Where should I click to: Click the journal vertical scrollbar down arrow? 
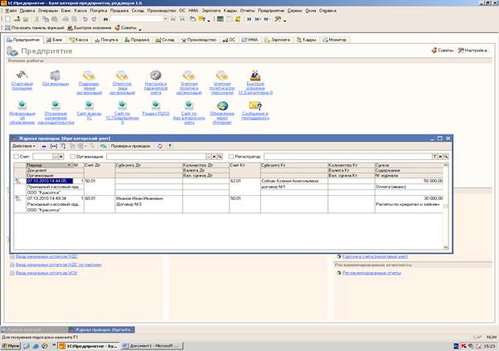(446, 247)
